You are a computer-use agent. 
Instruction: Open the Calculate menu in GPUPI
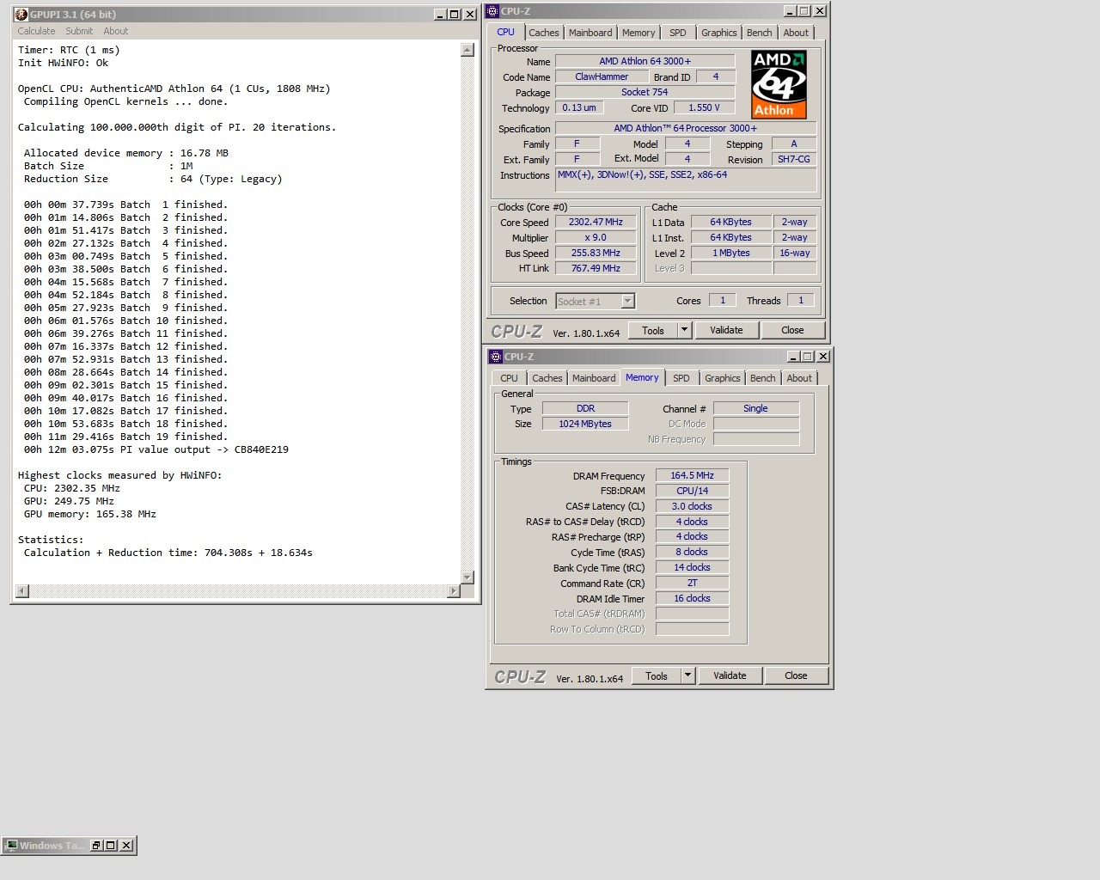(36, 31)
